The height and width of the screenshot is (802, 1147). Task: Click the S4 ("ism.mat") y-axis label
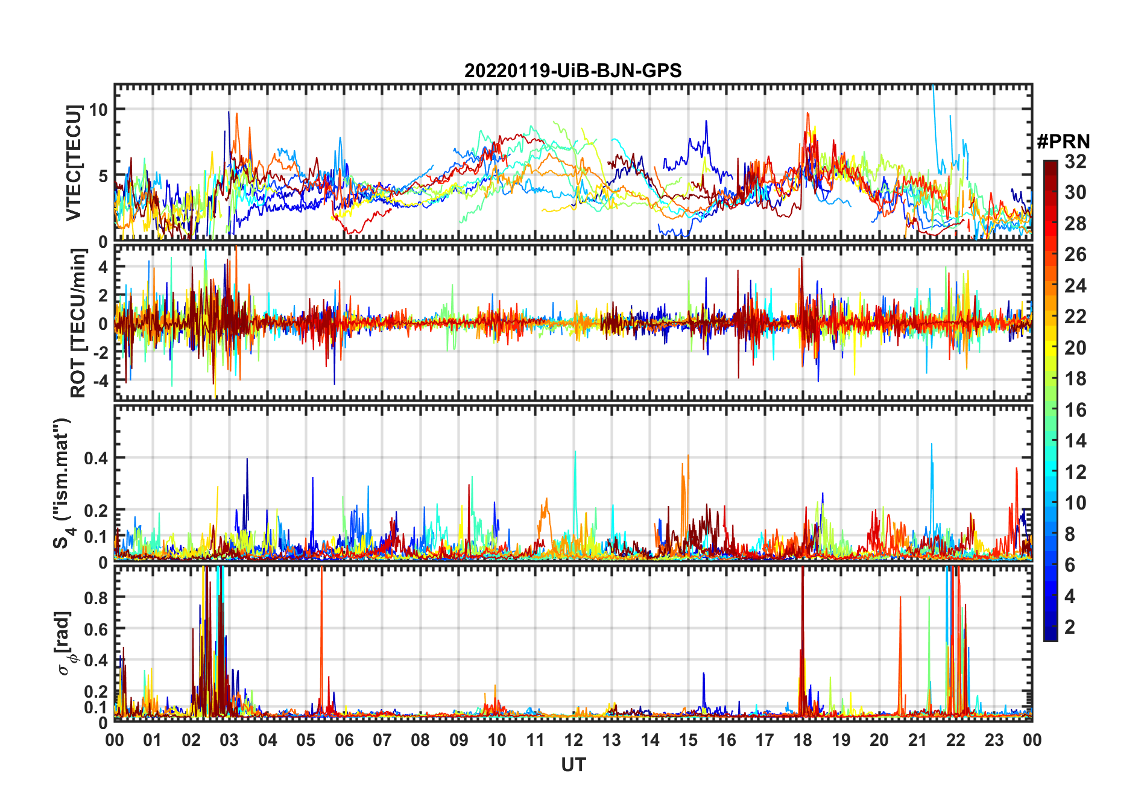(x=62, y=484)
